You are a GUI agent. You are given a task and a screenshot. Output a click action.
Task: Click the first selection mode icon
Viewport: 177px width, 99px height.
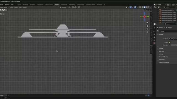pos(0,10)
